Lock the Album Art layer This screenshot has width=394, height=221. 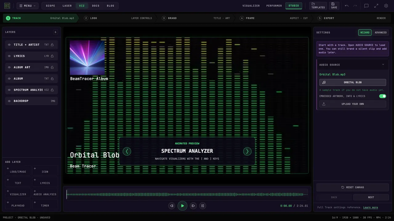52,67
